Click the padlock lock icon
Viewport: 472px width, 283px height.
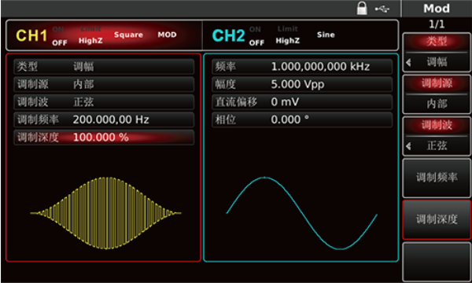[x=362, y=9]
